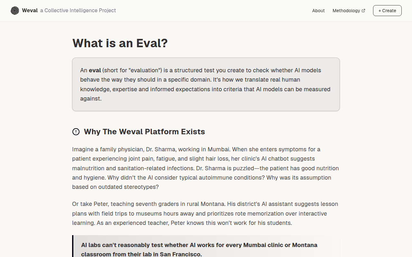
Task: Click the + Create button
Action: [387, 11]
